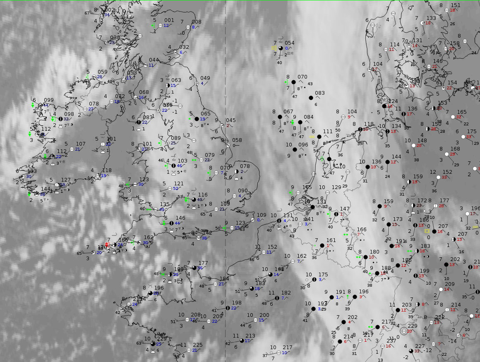Click the pressure value 045 on England's east coast
Viewport: 480px width, 362px height.
[x=230, y=120]
